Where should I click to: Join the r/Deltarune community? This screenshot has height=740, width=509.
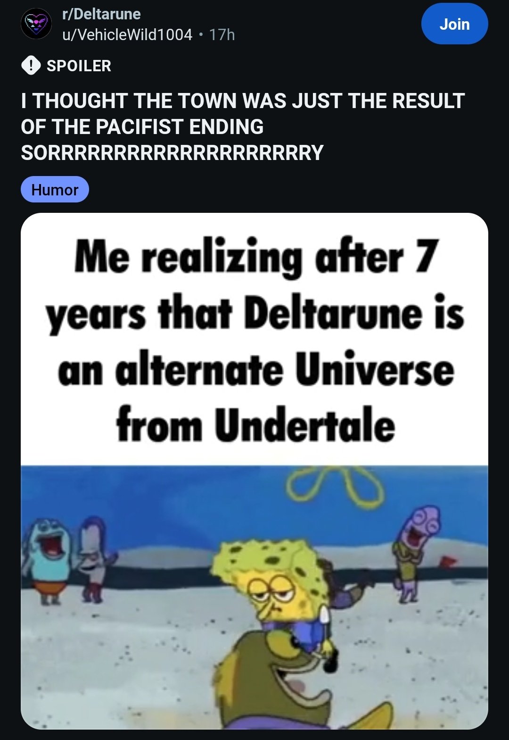(x=454, y=24)
